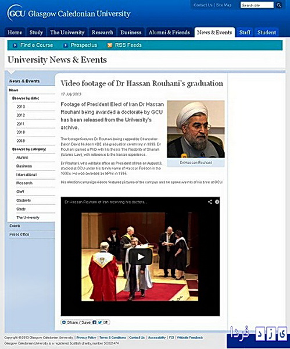Select the Research category in sidebar
This screenshot has width=290, height=349.
[24, 183]
